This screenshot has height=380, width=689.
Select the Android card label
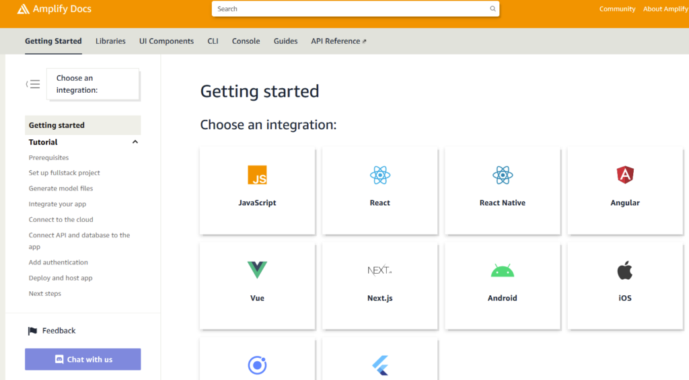[503, 298]
